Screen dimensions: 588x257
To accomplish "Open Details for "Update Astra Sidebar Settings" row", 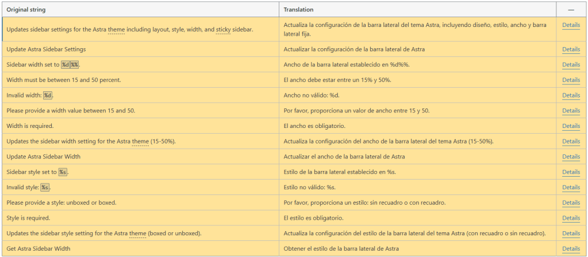I will point(570,49).
